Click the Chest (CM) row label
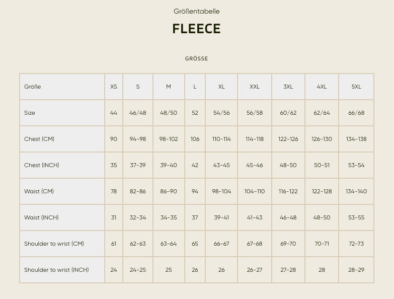Viewport: 394px width, 299px height. 39,139
